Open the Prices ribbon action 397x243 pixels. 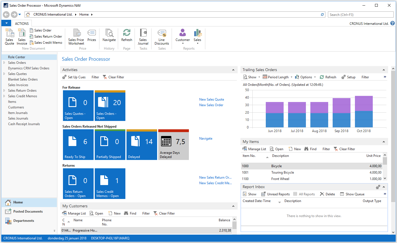click(92, 35)
